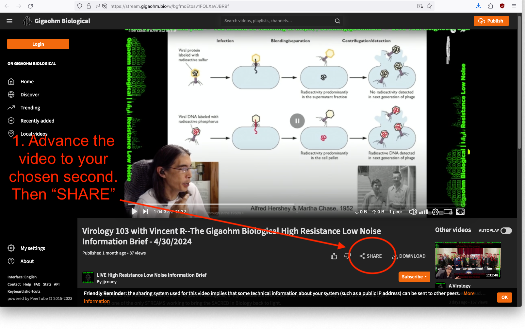Image resolution: width=525 pixels, height=331 pixels.
Task: Dismiss the reminder with OK
Action: click(504, 297)
